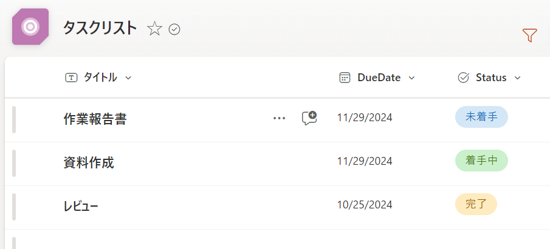This screenshot has height=249, width=550.
Task: Select the 資料作成 row using its left handle
Action: [x=14, y=163]
